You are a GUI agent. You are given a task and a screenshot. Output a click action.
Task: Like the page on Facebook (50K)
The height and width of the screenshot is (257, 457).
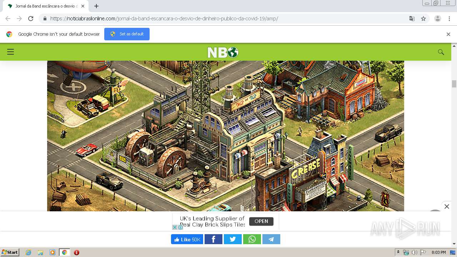[187, 239]
